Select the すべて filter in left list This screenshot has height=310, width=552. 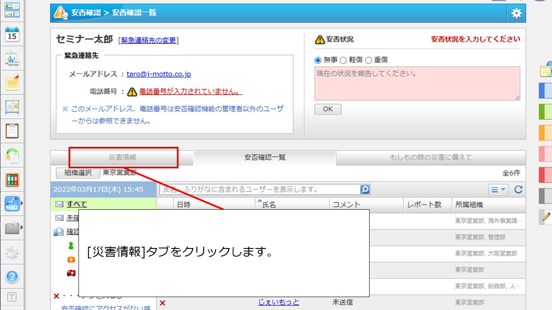coord(76,205)
